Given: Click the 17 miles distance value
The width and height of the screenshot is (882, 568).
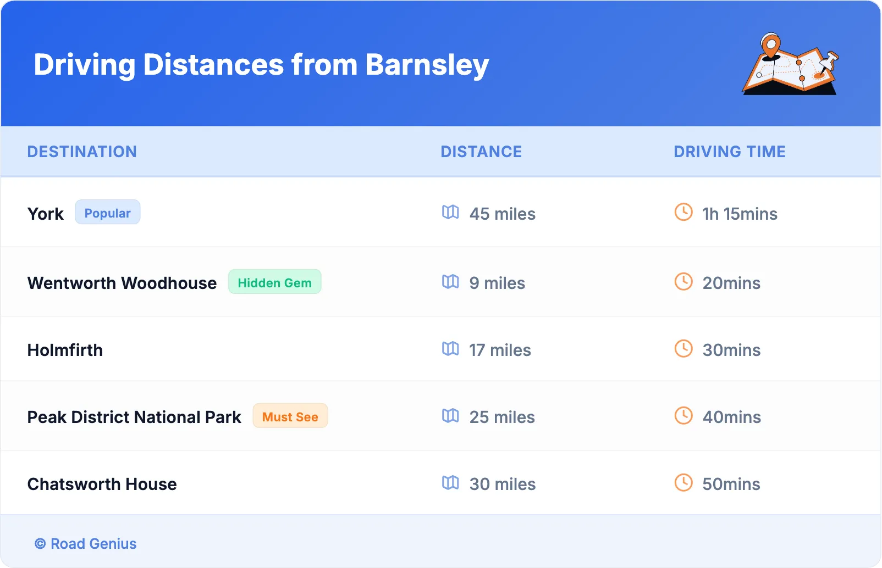Looking at the screenshot, I should click(x=500, y=350).
